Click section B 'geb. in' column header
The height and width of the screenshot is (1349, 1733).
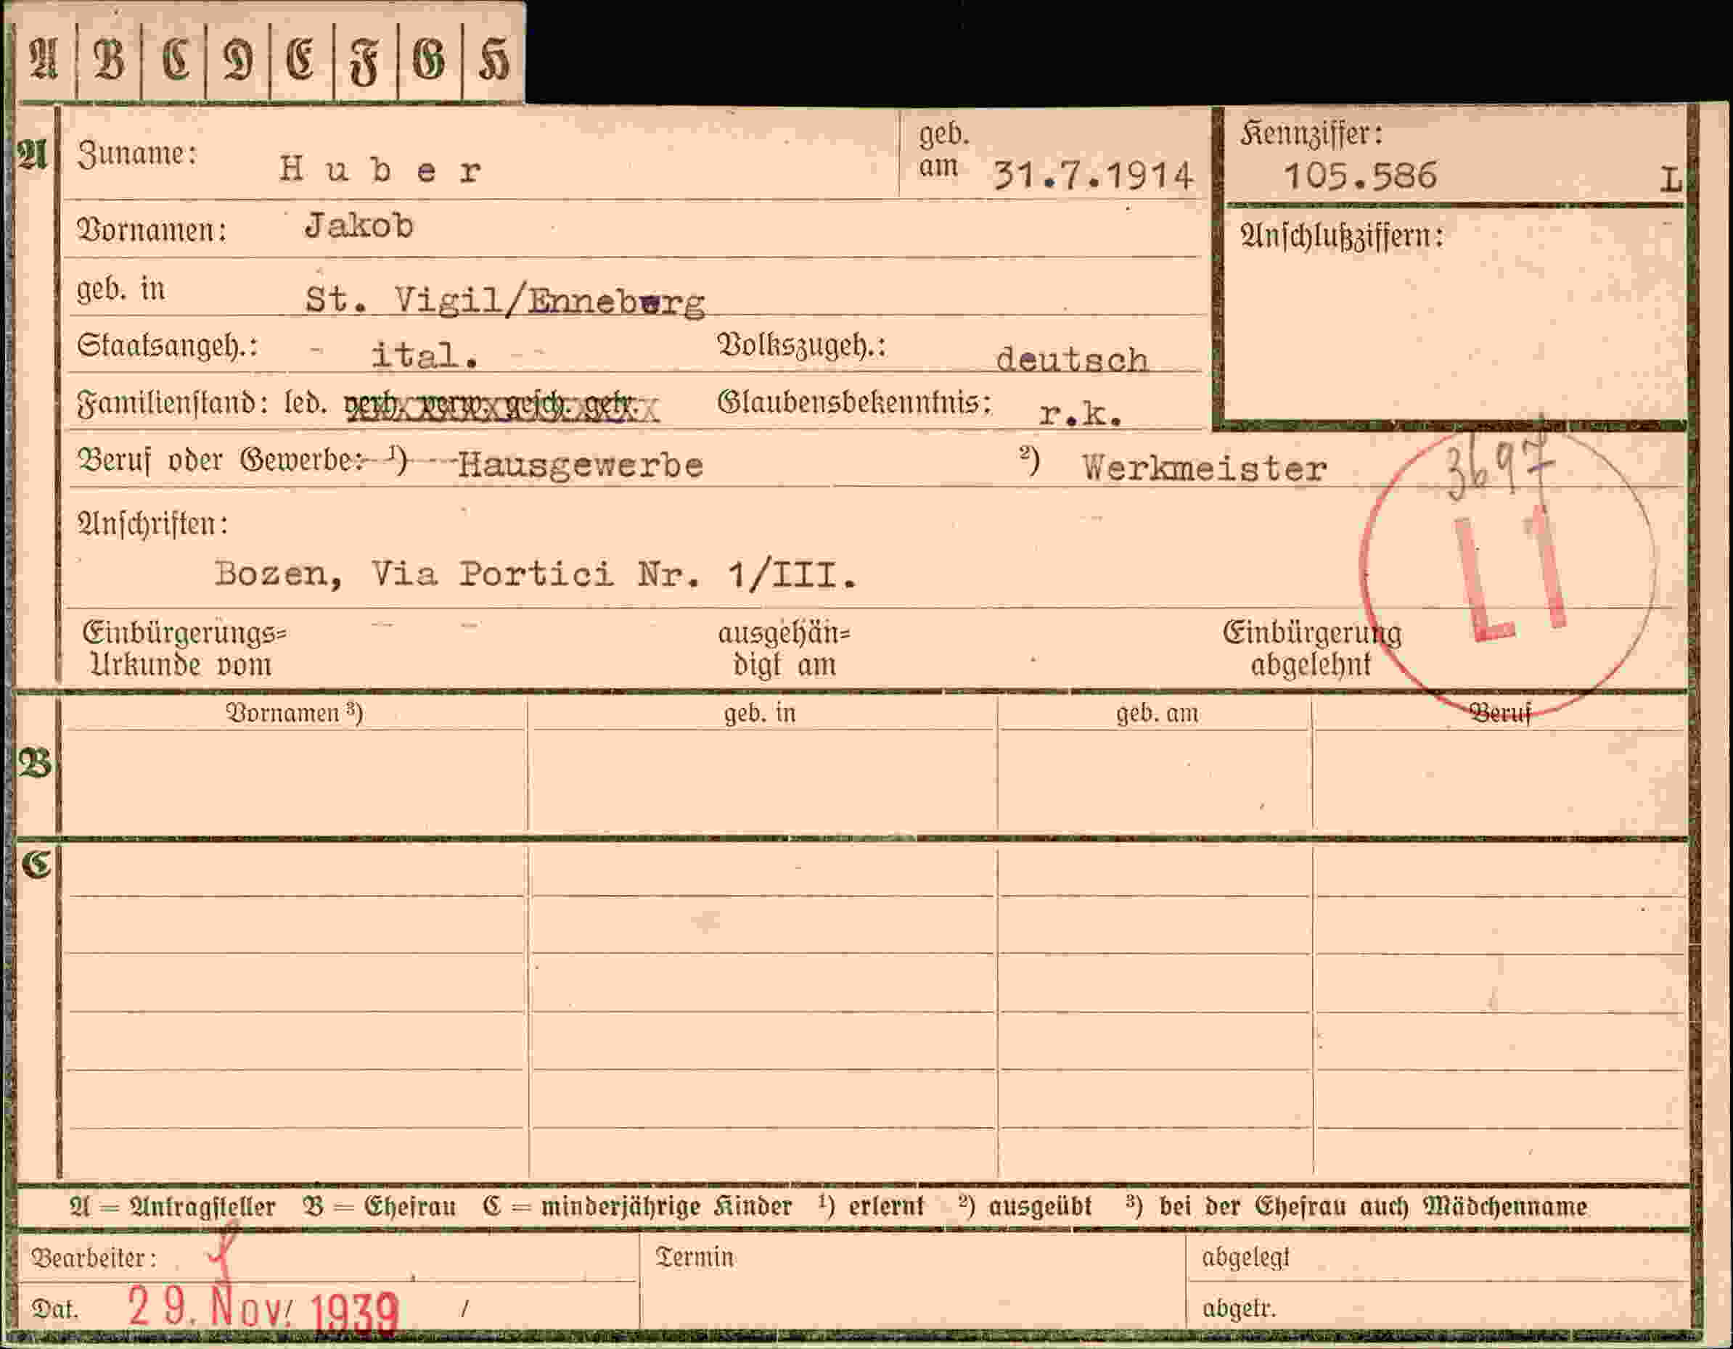click(759, 714)
